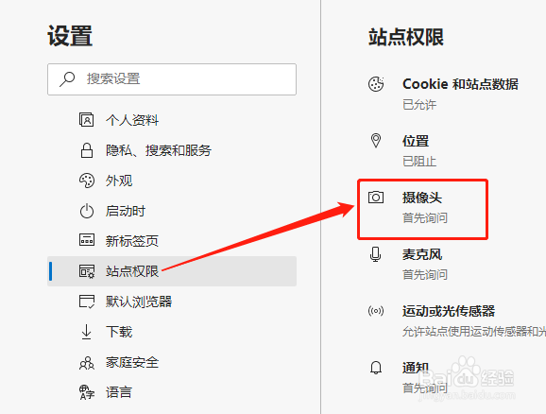This screenshot has width=546, height=414.
Task: Click the palette icon for 外观
Action: (87, 181)
